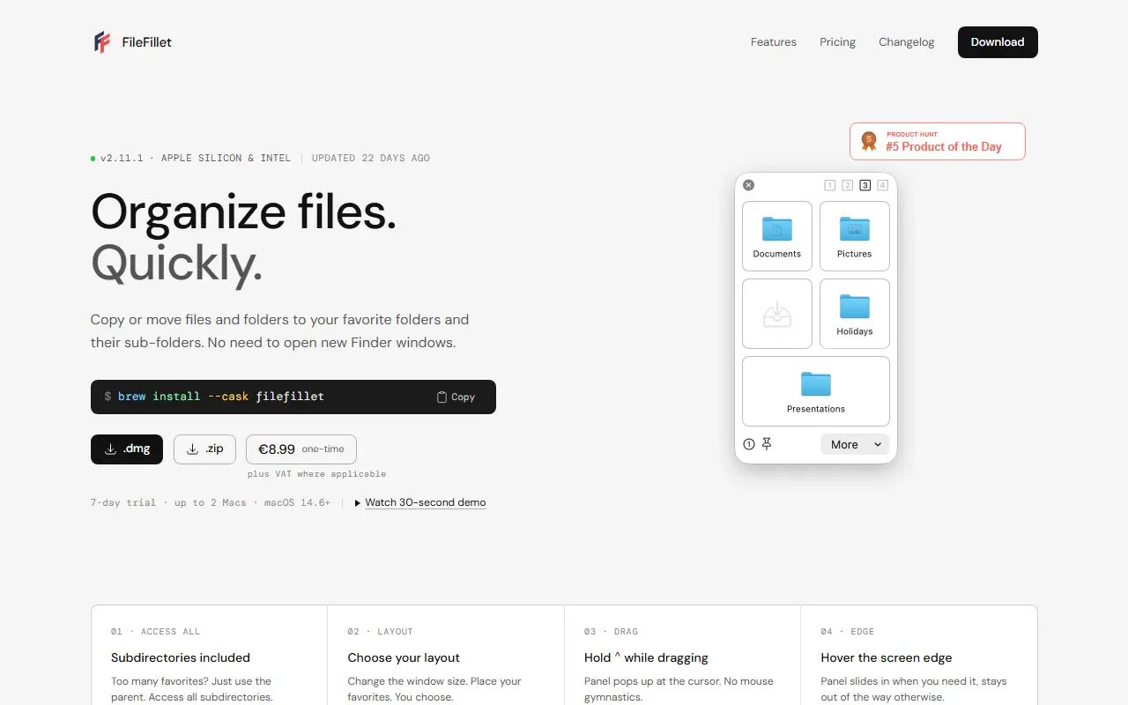The image size is (1128, 705).
Task: Open the Product Hunt #5 badge
Action: (x=938, y=141)
